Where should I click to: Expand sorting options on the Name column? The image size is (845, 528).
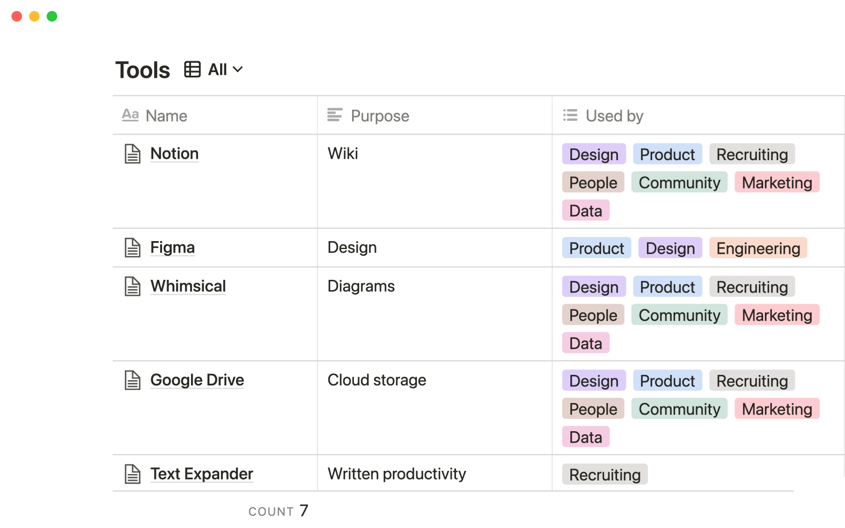point(166,115)
